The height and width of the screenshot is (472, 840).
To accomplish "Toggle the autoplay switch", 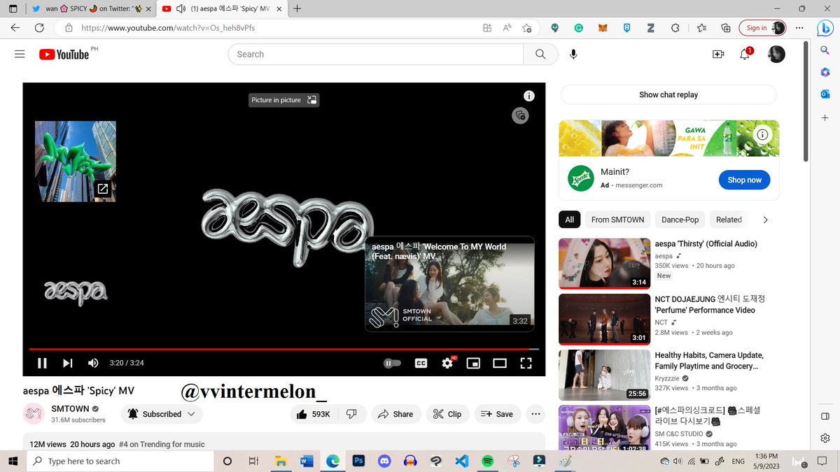I will coord(392,363).
